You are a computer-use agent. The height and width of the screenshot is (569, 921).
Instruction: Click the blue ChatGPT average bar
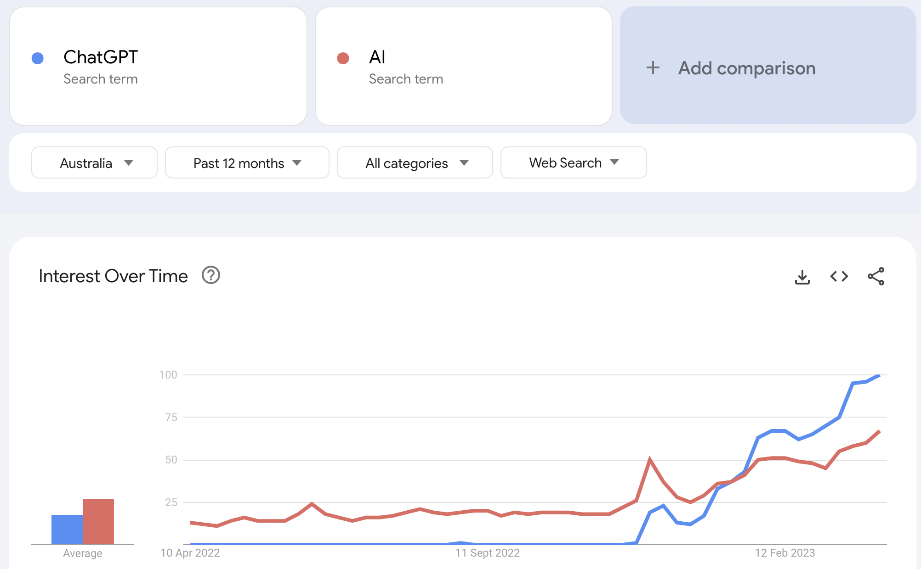67,530
